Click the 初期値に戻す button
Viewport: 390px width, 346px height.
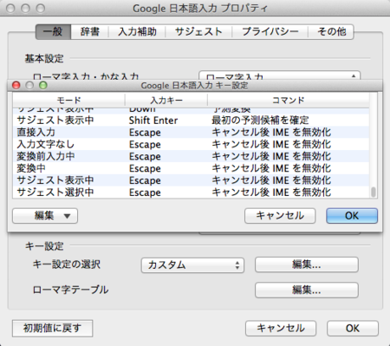click(52, 329)
